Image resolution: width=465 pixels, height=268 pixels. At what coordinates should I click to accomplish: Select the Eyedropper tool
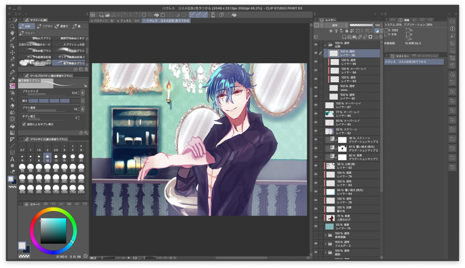[x=12, y=39]
